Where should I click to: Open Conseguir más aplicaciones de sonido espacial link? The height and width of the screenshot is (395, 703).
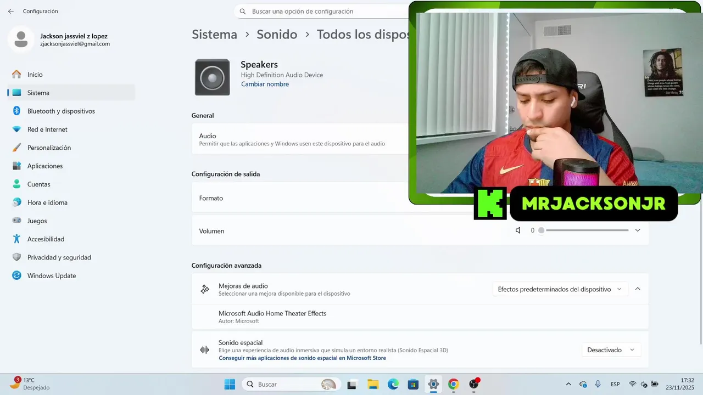(x=302, y=358)
